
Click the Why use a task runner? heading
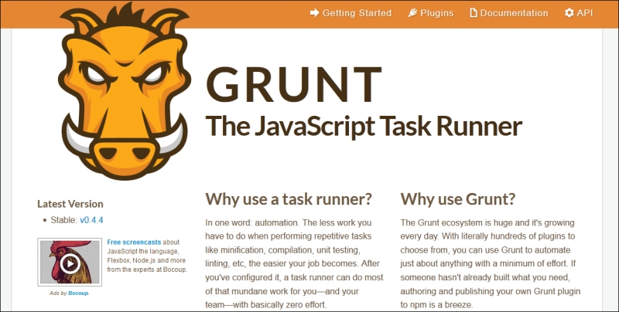tap(289, 199)
